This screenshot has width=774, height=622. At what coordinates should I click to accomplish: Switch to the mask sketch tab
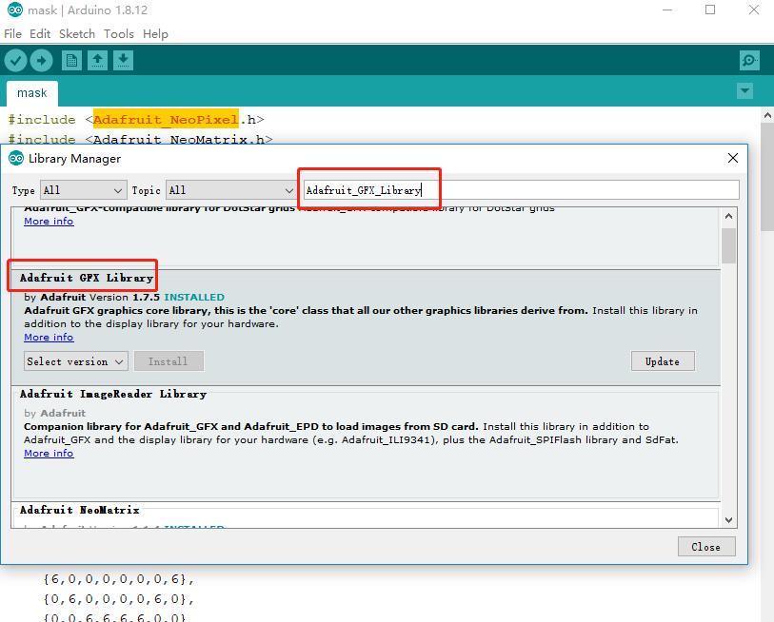click(32, 93)
